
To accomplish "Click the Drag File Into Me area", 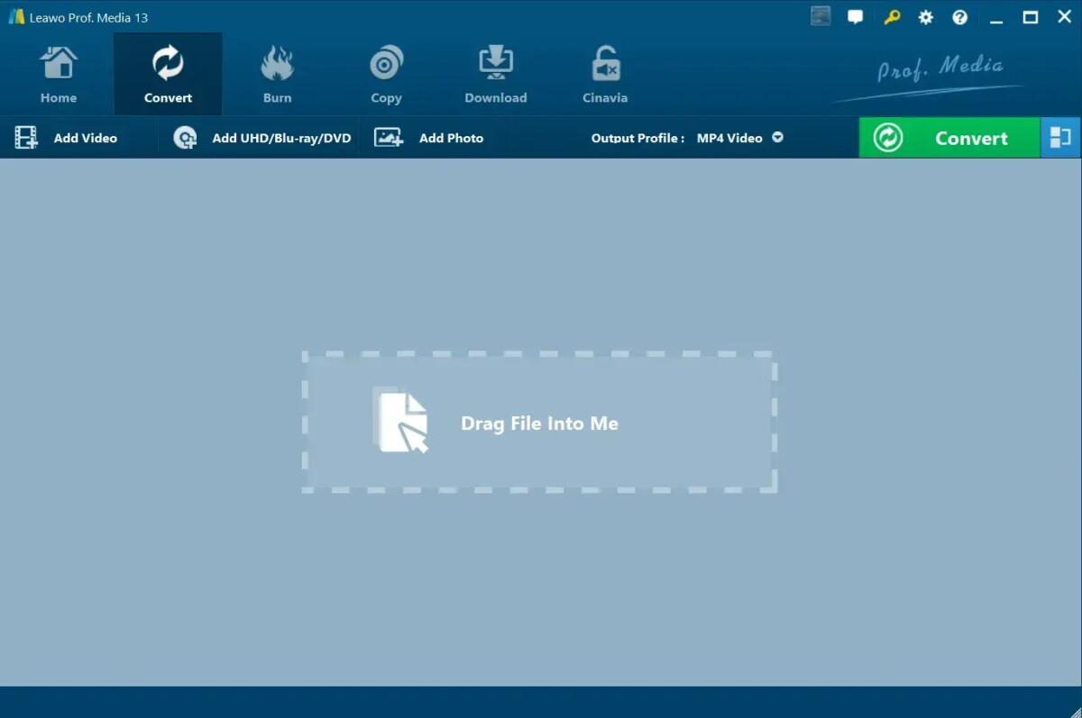I will [538, 423].
